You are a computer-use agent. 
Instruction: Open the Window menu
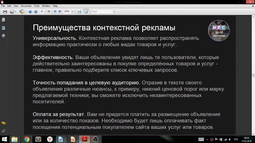click(x=46, y=6)
